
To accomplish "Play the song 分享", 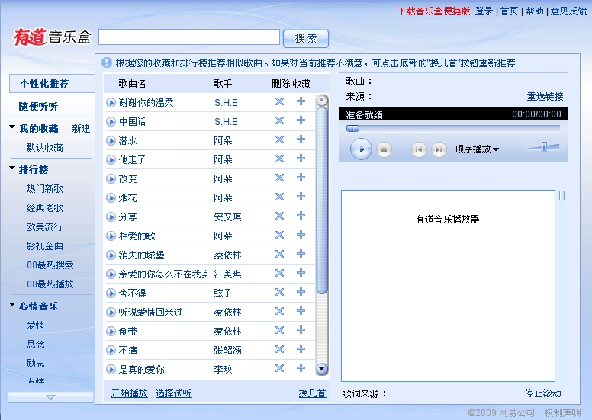I will pyautogui.click(x=111, y=217).
